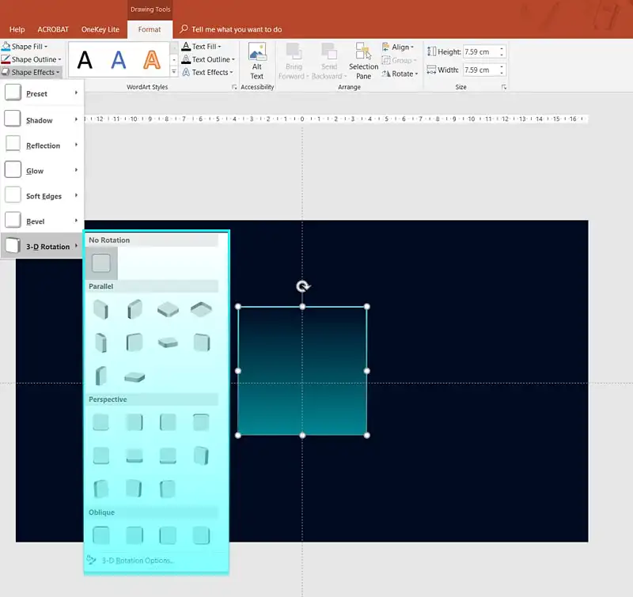This screenshot has width=633, height=597.
Task: Open the Size dialog launcher
Action: point(504,87)
